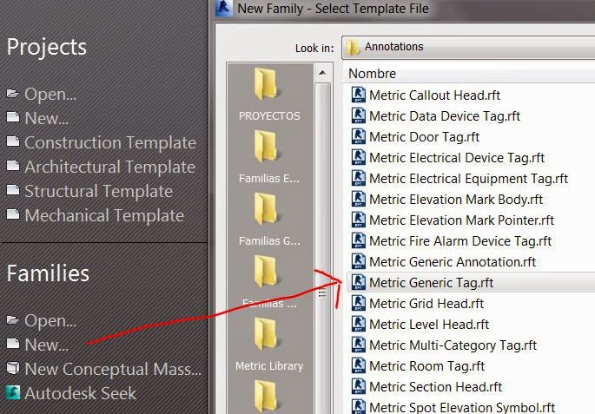Click the Metric Elevation Mark Body.rft file icon
This screenshot has height=414, width=595.
pyautogui.click(x=358, y=199)
